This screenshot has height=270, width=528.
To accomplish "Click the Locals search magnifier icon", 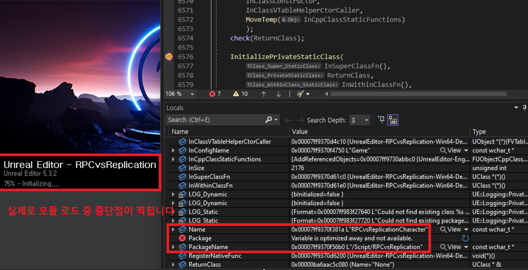I will [269, 120].
